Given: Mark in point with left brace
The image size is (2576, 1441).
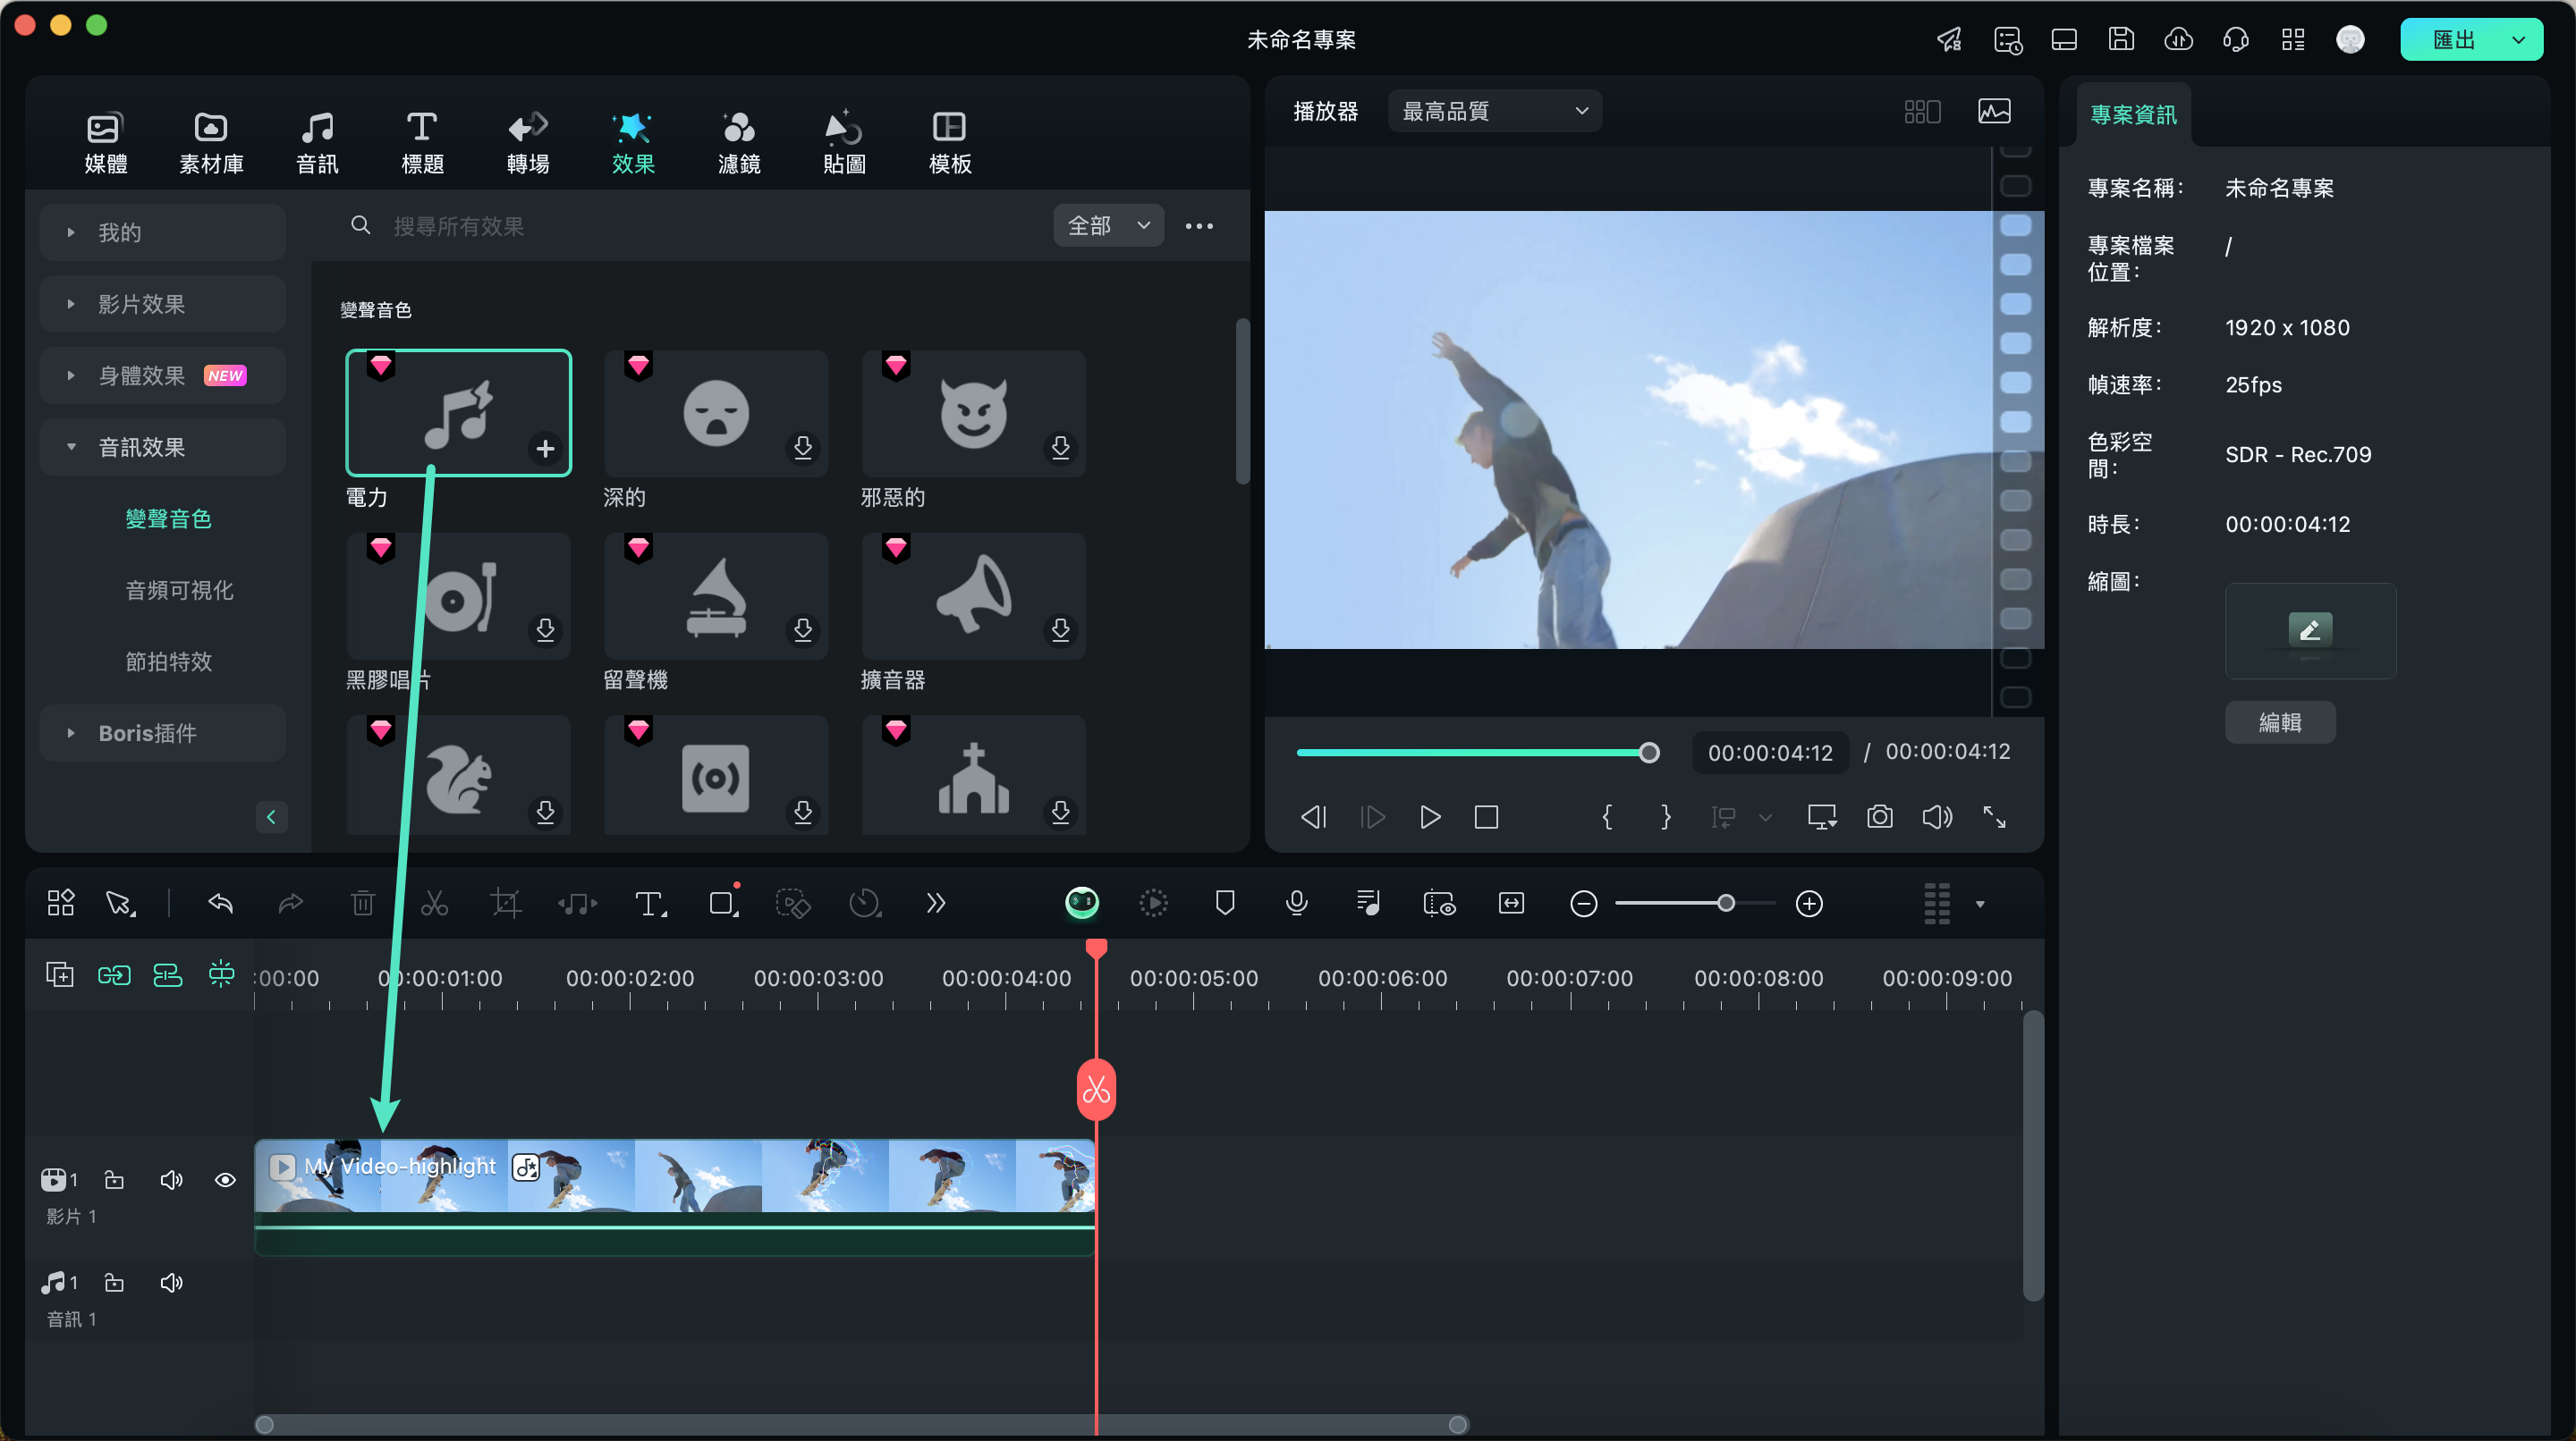Looking at the screenshot, I should 1607,816.
